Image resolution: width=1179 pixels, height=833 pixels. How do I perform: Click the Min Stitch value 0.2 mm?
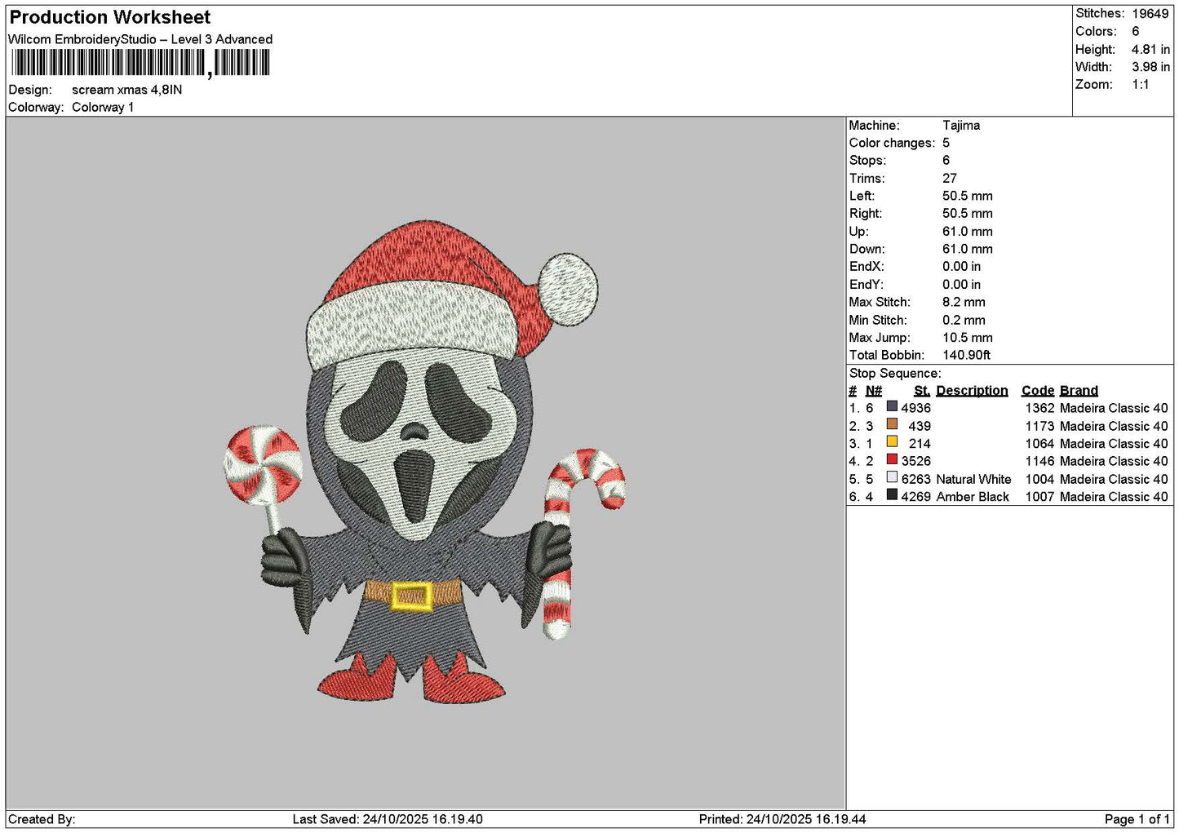tap(964, 320)
